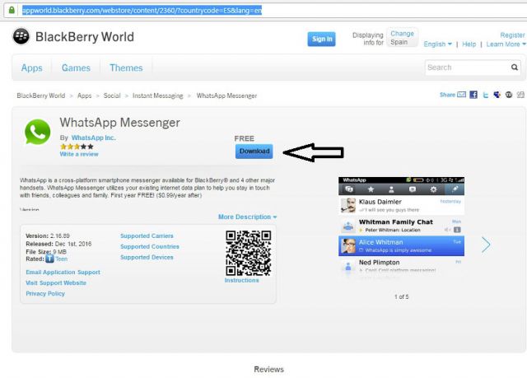Open Supported Carriers link
527x378 pixels.
point(147,236)
